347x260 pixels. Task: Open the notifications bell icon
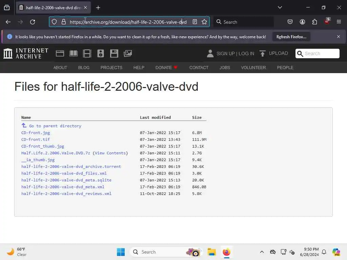(324, 252)
